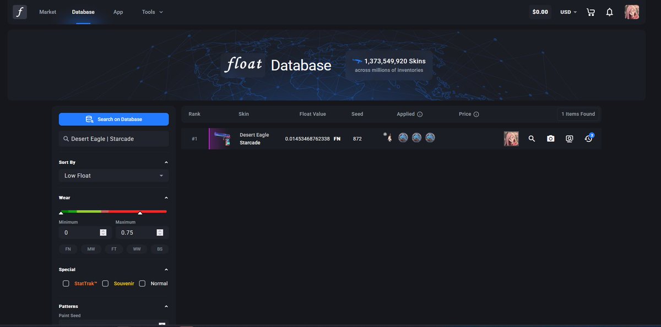The width and height of the screenshot is (661, 327).
Task: Click the owner avatar in Starcade row
Action: [x=511, y=138]
